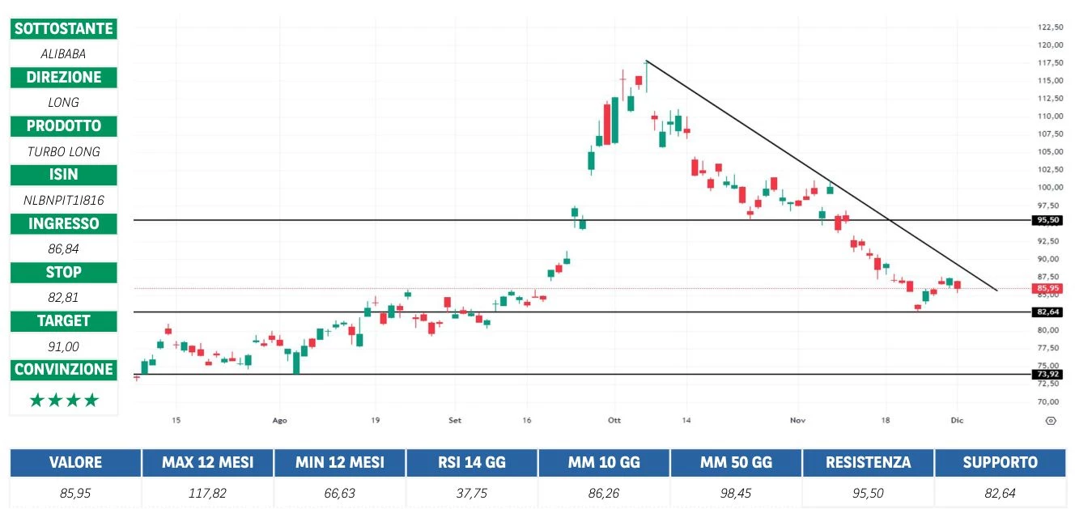1075x509 pixels.
Task: Select the DIREZIONE label
Action: click(64, 77)
